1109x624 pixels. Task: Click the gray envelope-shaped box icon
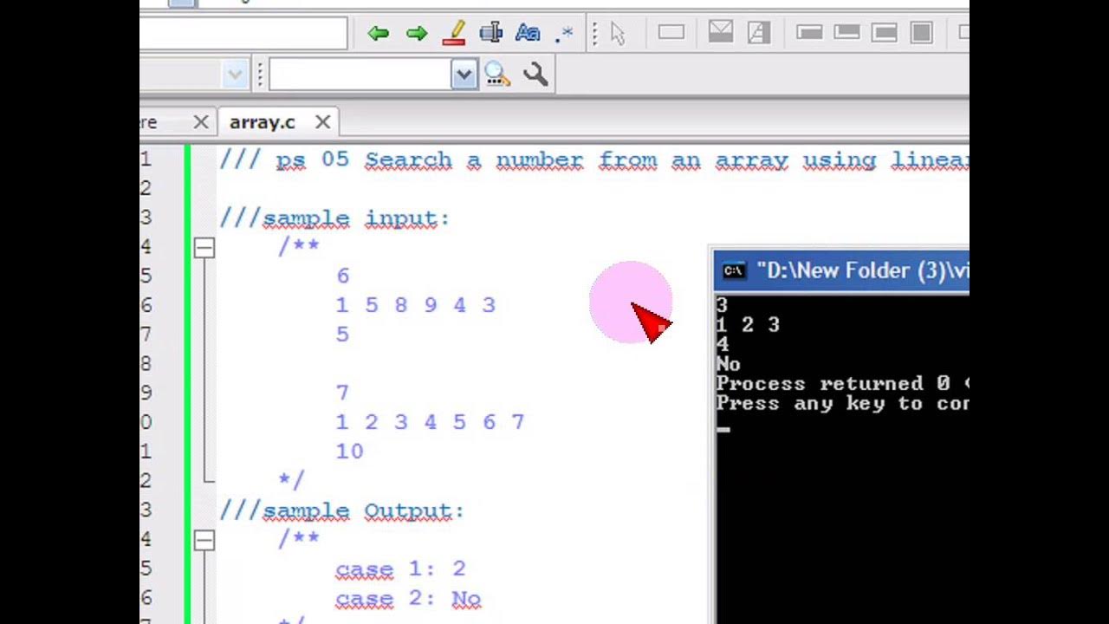coord(721,33)
